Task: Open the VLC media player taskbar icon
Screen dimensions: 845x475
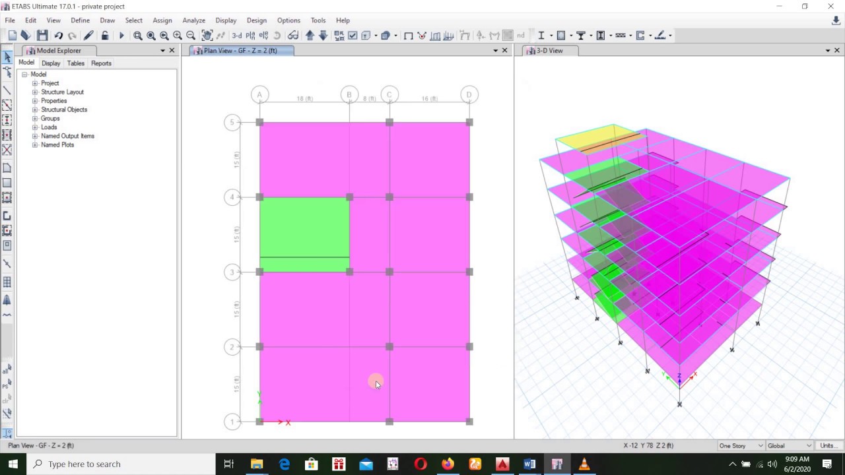Action: pos(584,464)
